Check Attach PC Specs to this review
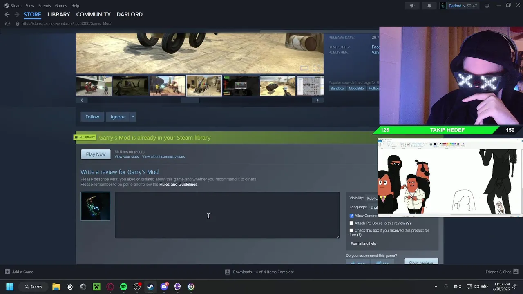This screenshot has width=523, height=294. [x=351, y=223]
